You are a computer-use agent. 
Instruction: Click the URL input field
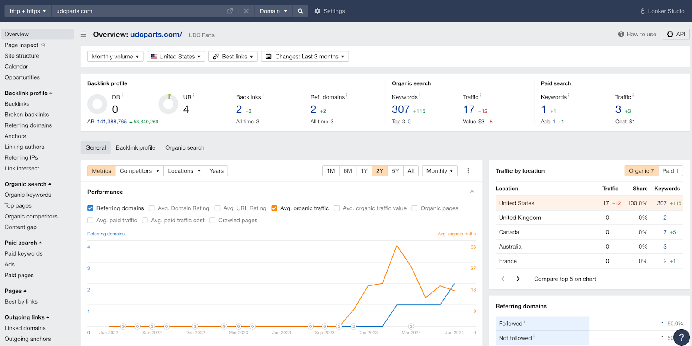(138, 11)
